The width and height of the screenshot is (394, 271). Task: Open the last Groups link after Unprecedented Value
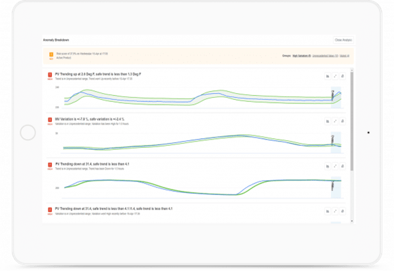tap(345, 56)
